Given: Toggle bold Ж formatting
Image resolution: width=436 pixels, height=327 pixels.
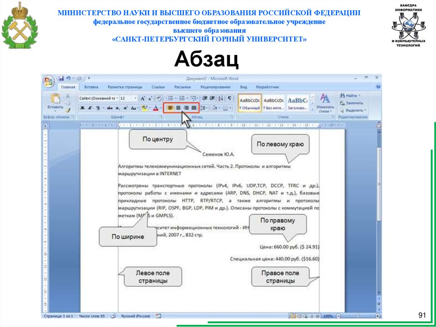Looking at the screenshot, I should click(82, 108).
